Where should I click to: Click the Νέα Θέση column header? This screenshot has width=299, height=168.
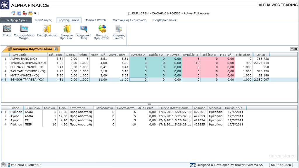pyautogui.click(x=244, y=55)
